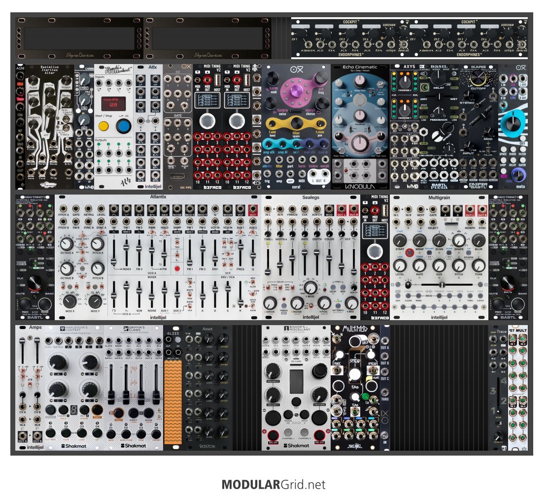Click the Attack knob on Basimilus Iteritas Alter
This screenshot has width=548, height=495.
coord(66,81)
